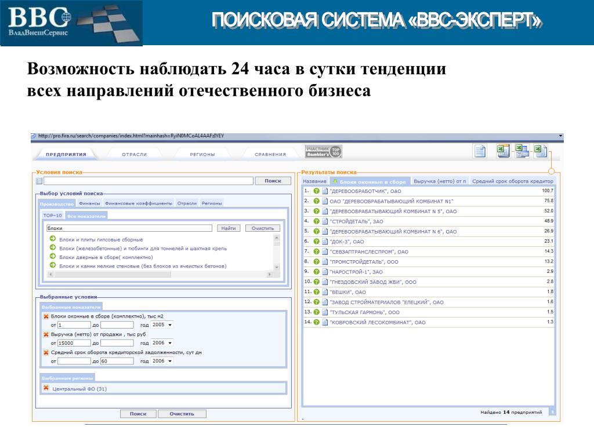Add 'Блоки дверные в сборе' indicator
594x445 pixels.
53,256
